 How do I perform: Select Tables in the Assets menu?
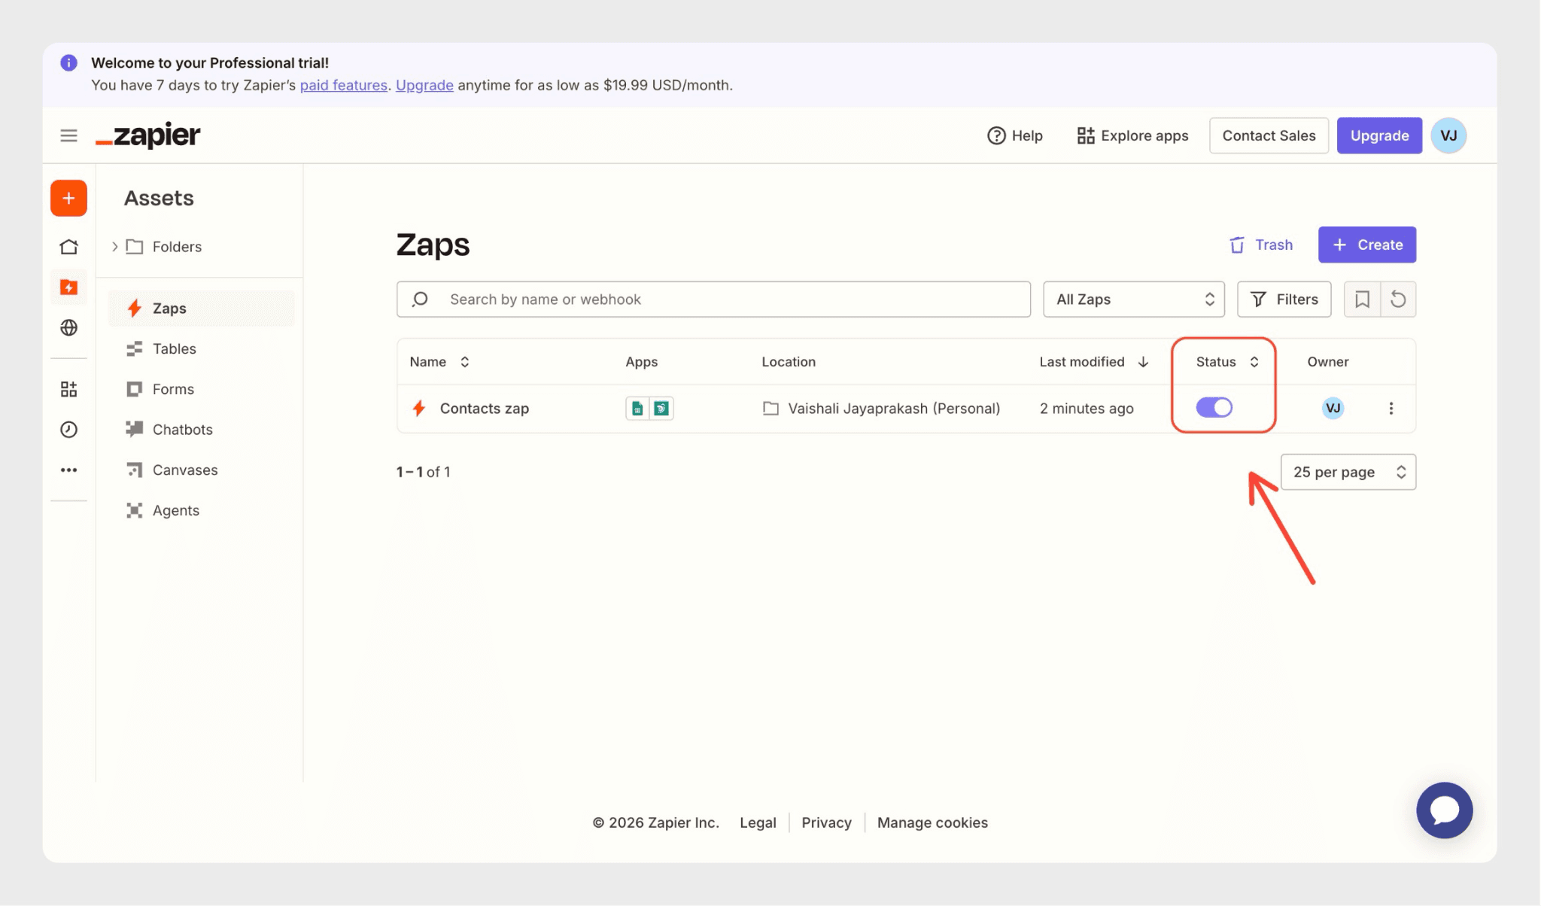tap(174, 348)
